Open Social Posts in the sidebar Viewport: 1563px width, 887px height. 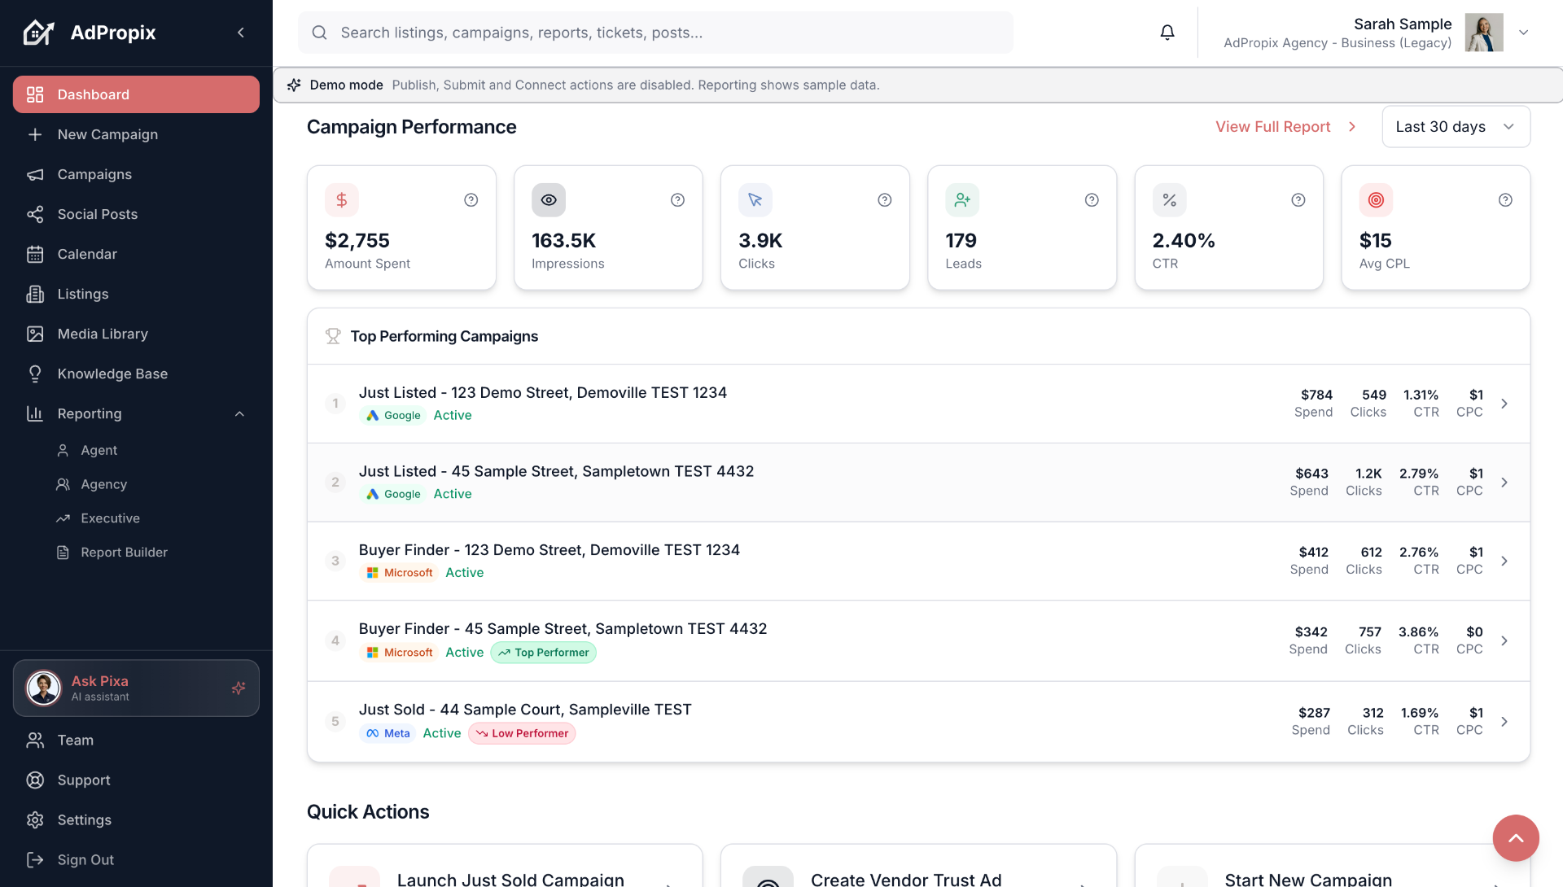point(136,214)
